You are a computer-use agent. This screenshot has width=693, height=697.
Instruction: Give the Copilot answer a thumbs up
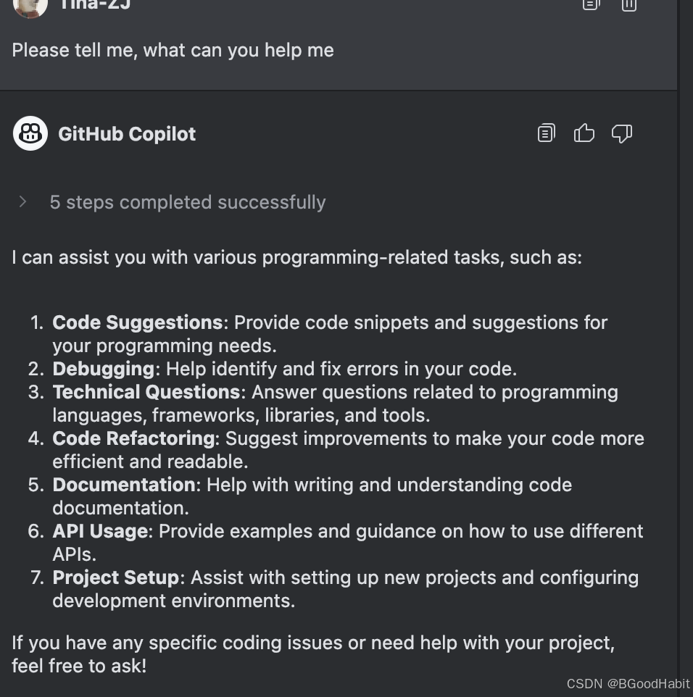(x=584, y=133)
